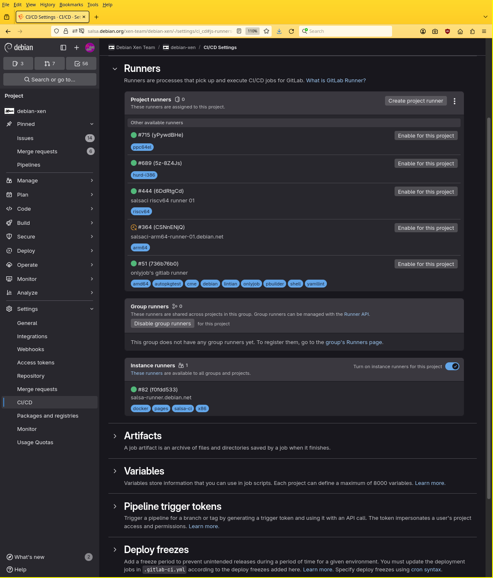This screenshot has width=493, height=578.
Task: Click the Search or go to field
Action: tap(50, 79)
